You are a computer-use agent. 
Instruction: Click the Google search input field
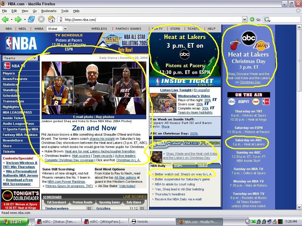pos(285,19)
